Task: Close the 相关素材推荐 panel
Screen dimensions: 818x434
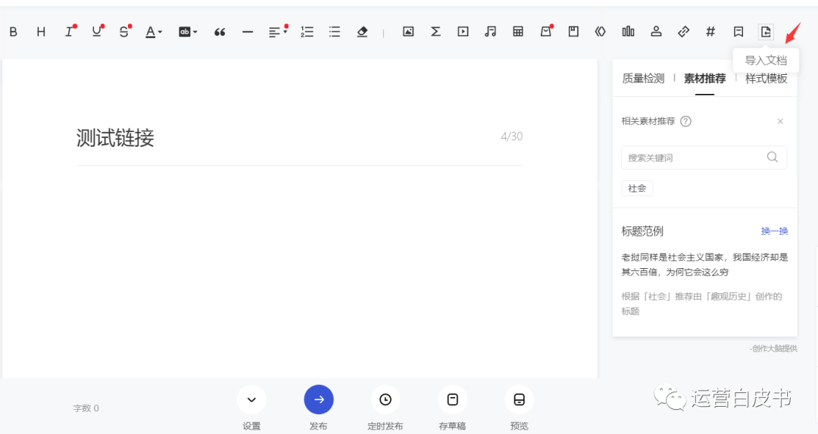Action: (780, 121)
